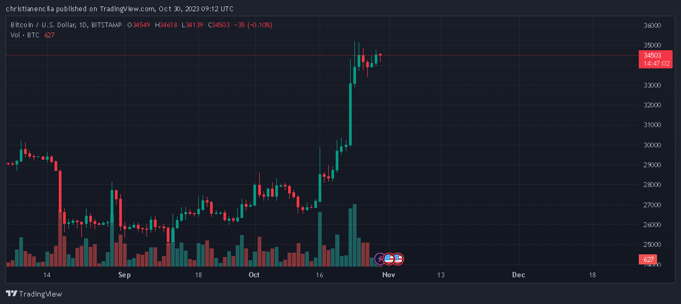Click the red 627 volume axis label
Image resolution: width=681 pixels, height=304 pixels.
click(x=648, y=260)
